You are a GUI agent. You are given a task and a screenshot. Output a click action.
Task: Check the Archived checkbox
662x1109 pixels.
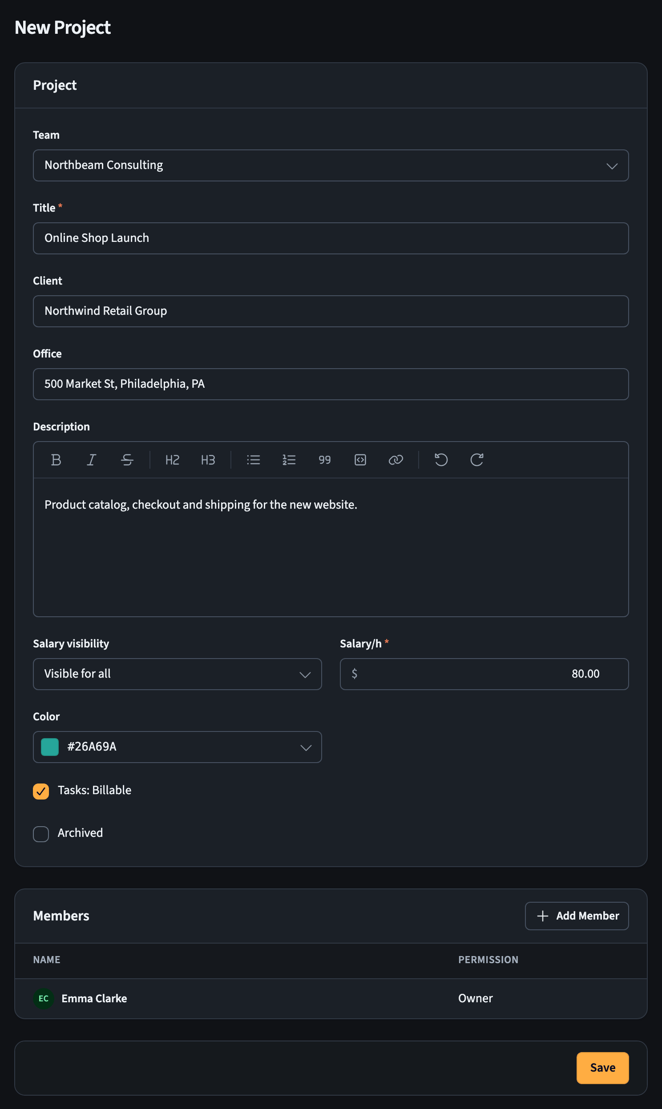click(41, 834)
